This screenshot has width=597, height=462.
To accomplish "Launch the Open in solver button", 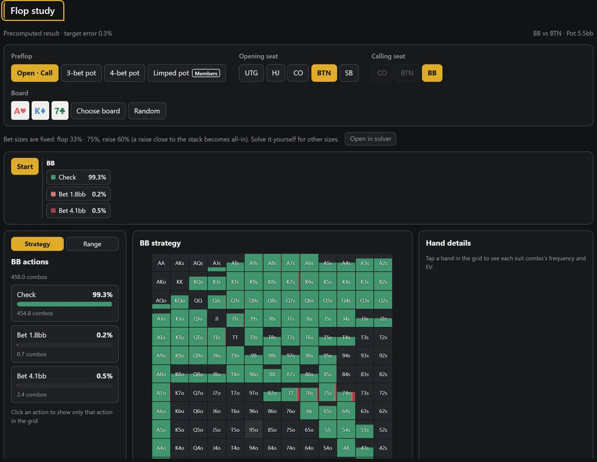I will [371, 139].
